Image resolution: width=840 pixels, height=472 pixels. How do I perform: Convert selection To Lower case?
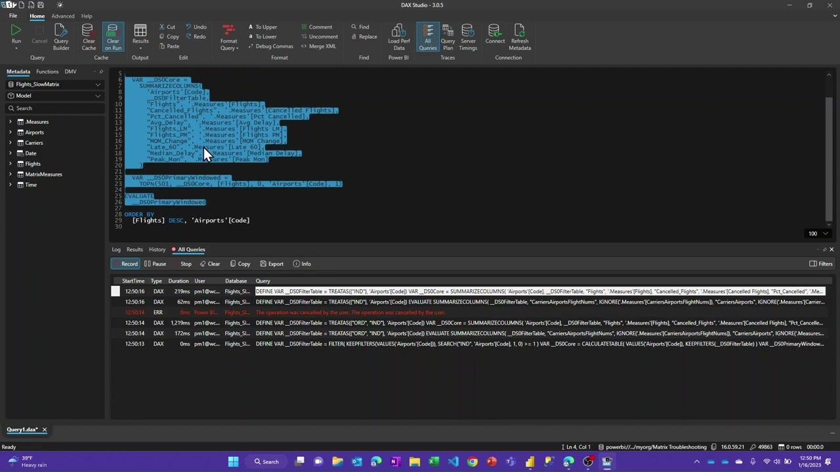262,37
